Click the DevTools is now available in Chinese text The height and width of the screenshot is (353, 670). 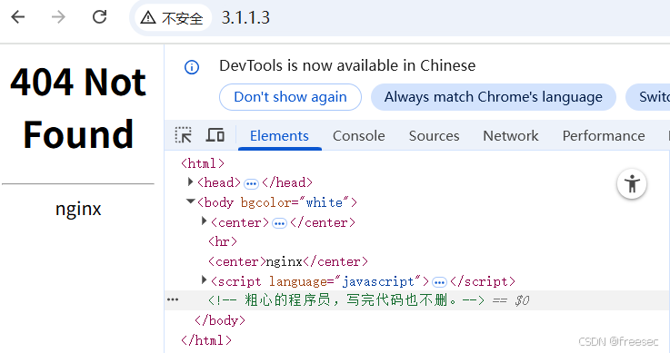pyautogui.click(x=347, y=65)
